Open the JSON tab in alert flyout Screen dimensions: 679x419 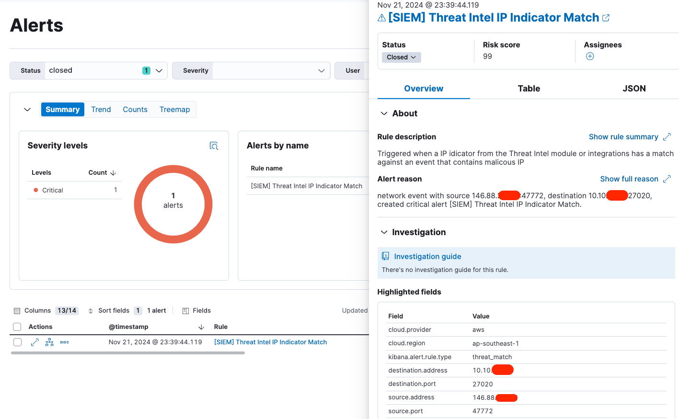point(633,89)
